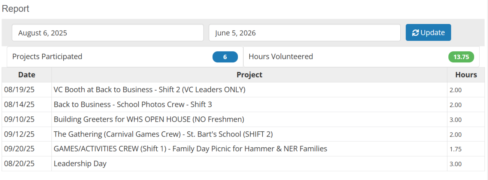The height and width of the screenshot is (180, 488).
Task: Click the Project column header
Action: 249,75
